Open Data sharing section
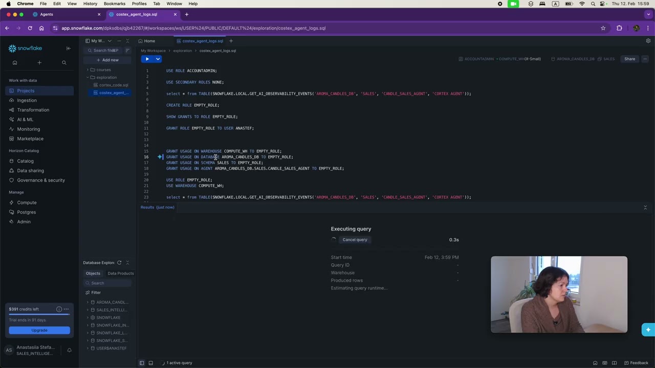655x368 pixels. (x=39, y=171)
